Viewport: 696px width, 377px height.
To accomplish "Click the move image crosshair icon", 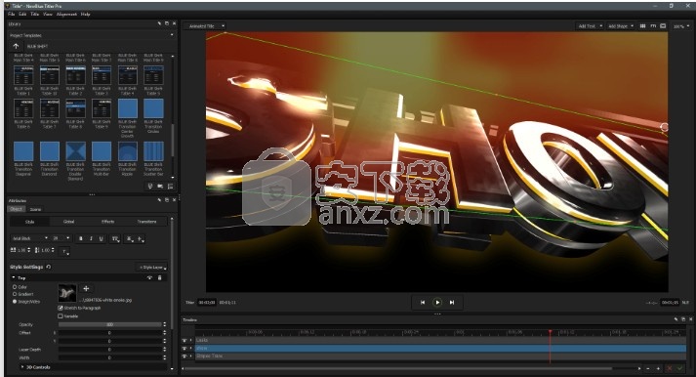I will [x=86, y=289].
